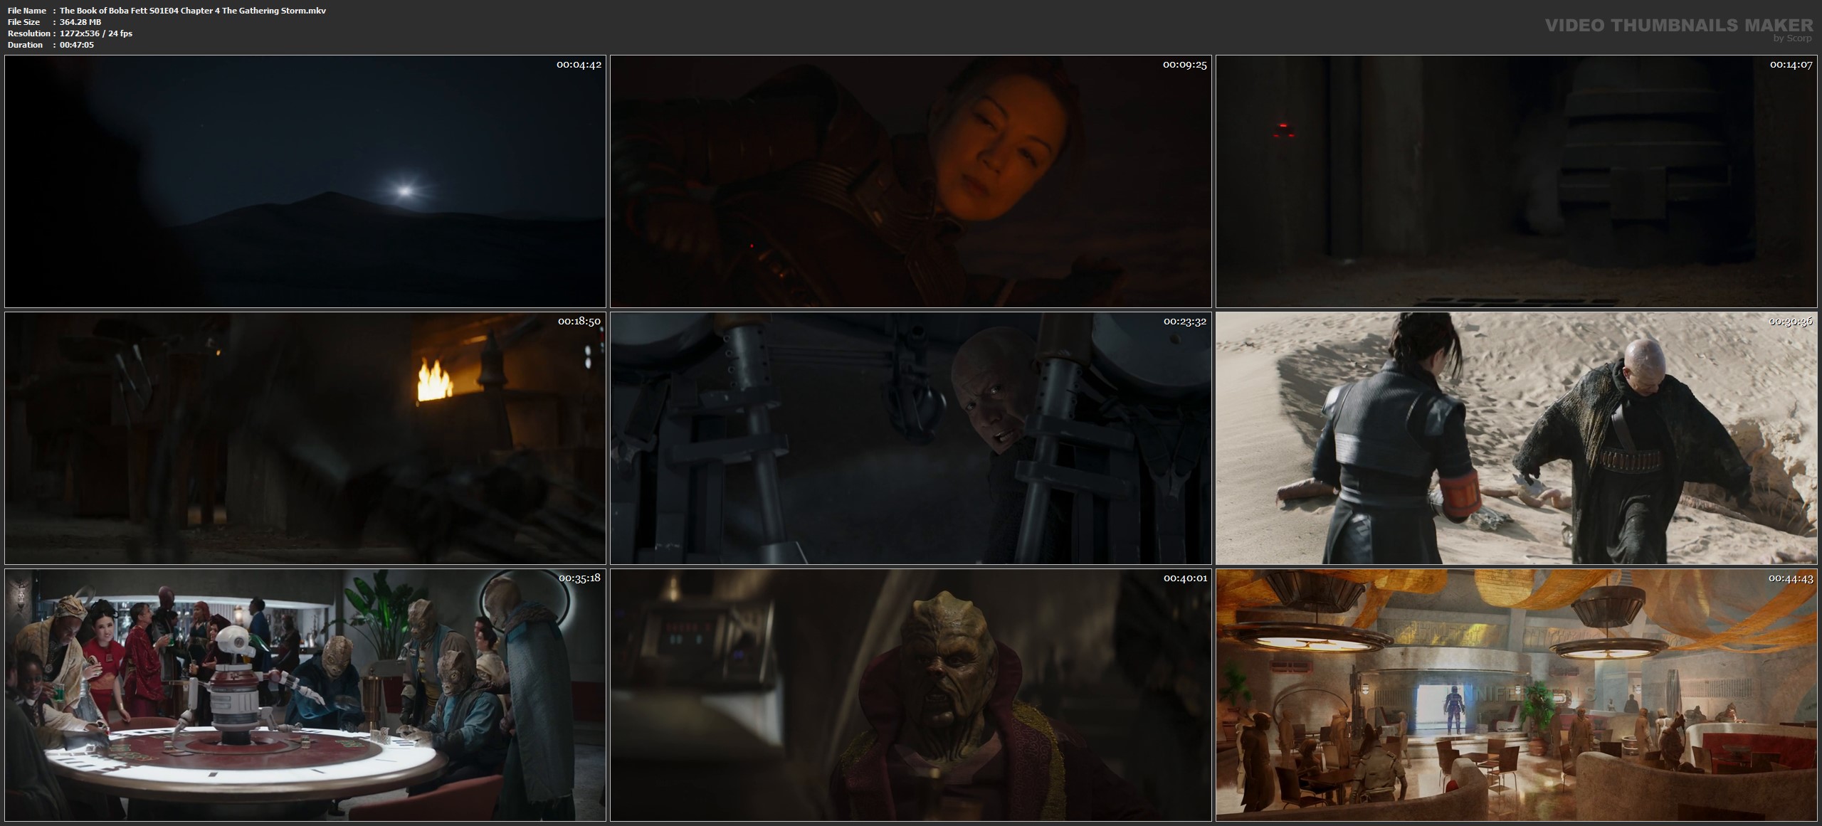Image resolution: width=1822 pixels, height=826 pixels.
Task: Click the 00:23:32 timestamp label
Action: (1185, 322)
